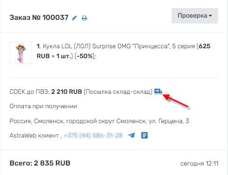Screen dimensions: 228x175
Task: Click the total Всего: 2 835 RUB
Action: [40, 163]
